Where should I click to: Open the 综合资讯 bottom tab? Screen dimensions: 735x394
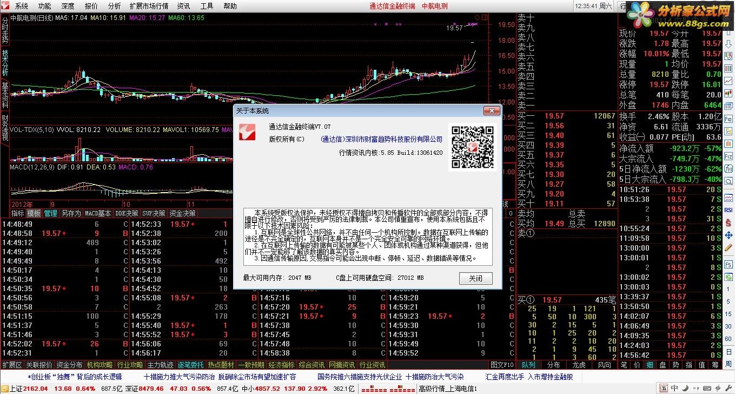pyautogui.click(x=312, y=365)
